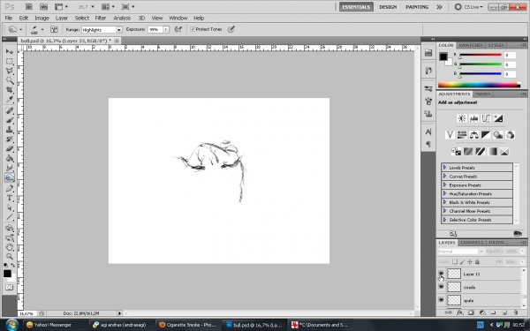Add a Levels adjustment
Viewport: 530px width, 331px height.
(473, 118)
